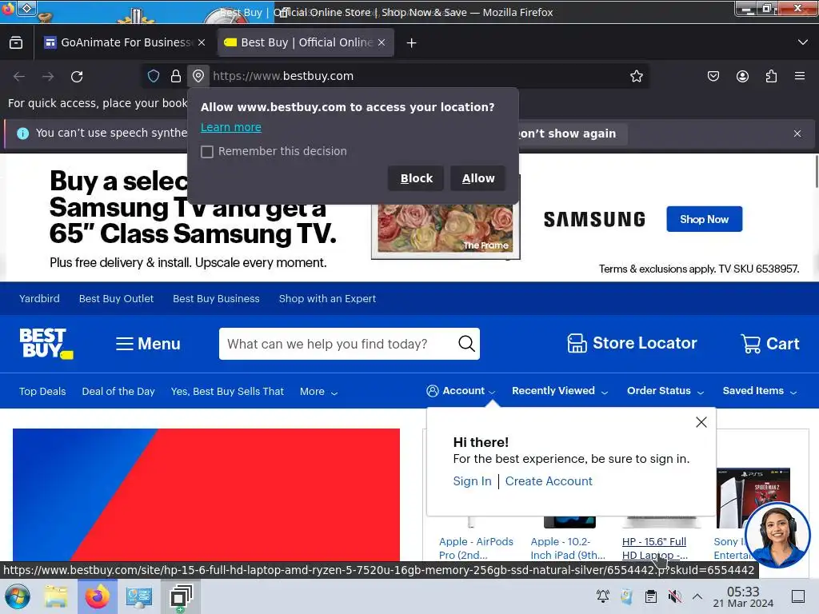Screen dimensions: 819x614
Task: Click the clipboard tray icon
Action: 651,596
